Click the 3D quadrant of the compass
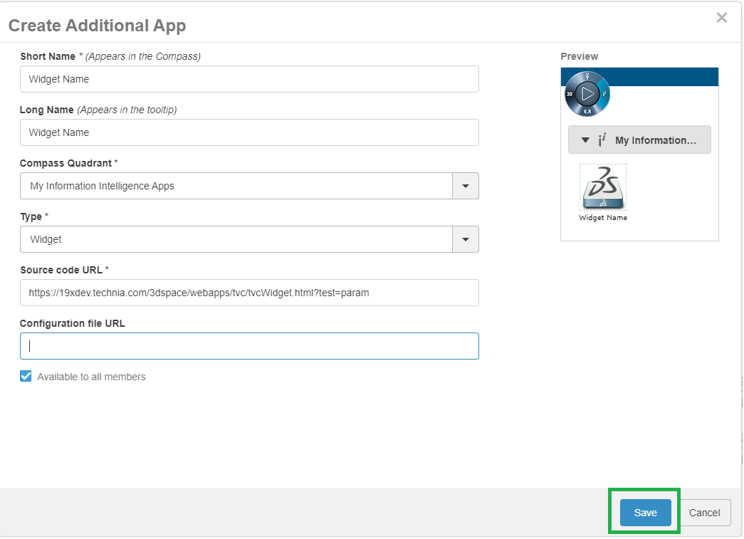The width and height of the screenshot is (744, 539). point(570,94)
